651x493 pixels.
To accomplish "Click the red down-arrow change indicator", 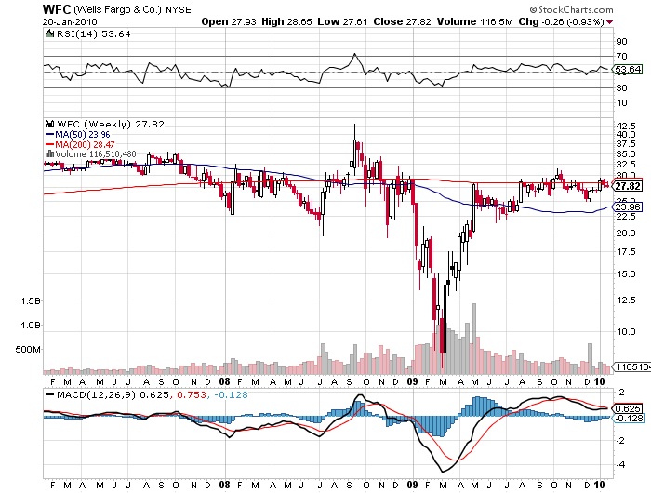I will pyautogui.click(x=609, y=22).
